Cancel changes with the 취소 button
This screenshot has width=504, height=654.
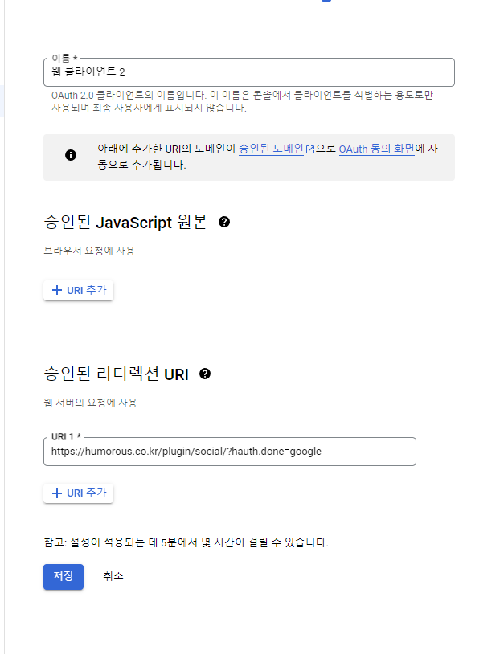click(113, 576)
